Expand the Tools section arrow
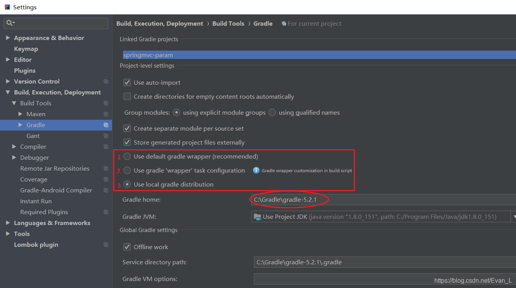Viewport: 516px width, 288px height. [x=8, y=234]
